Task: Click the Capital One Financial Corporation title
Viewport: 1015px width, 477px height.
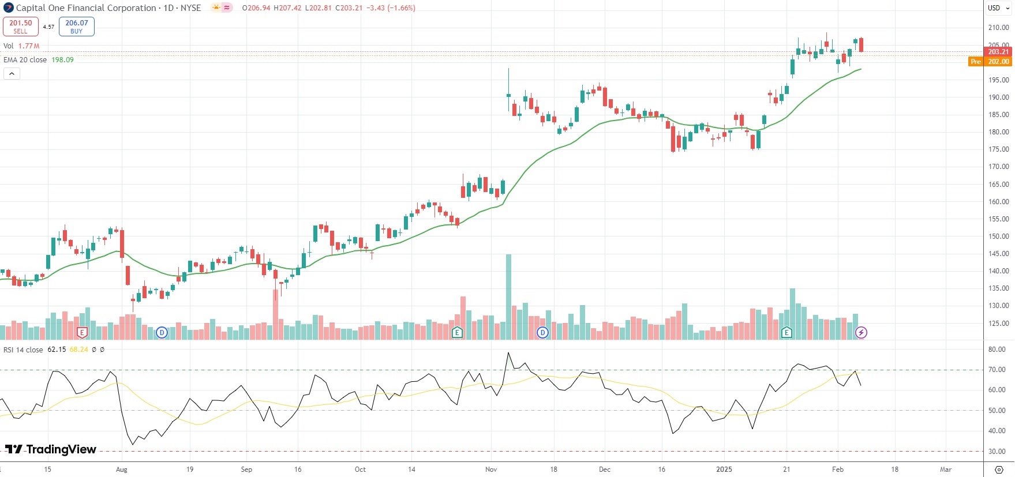Action: pos(86,8)
